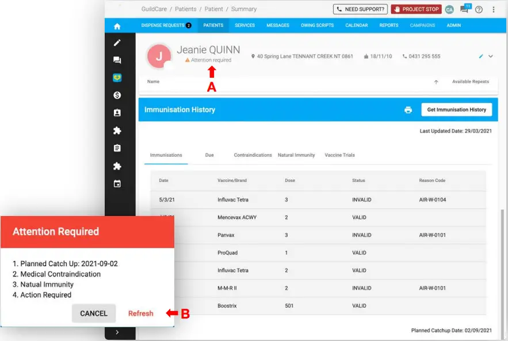
Task: Select the 5/3/21 date cell
Action: (167, 200)
